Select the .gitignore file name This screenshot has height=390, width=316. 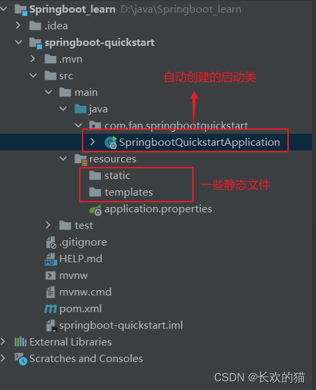(x=83, y=242)
